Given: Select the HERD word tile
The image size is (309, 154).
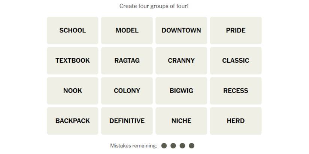Looking at the screenshot, I should tap(236, 121).
